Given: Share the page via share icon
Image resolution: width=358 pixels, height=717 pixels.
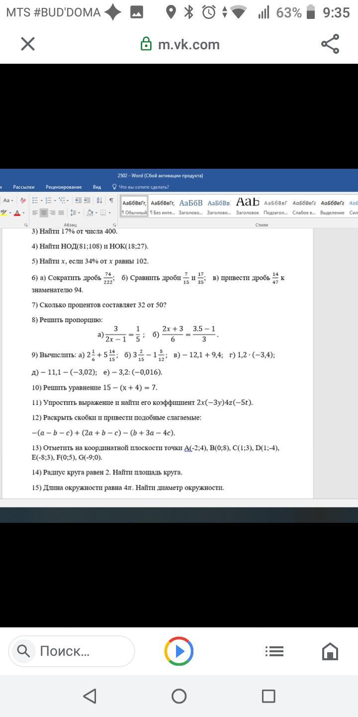Looking at the screenshot, I should (330, 44).
